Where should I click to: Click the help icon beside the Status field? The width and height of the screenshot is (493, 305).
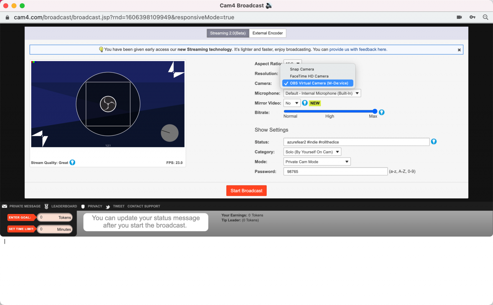[x=434, y=141]
